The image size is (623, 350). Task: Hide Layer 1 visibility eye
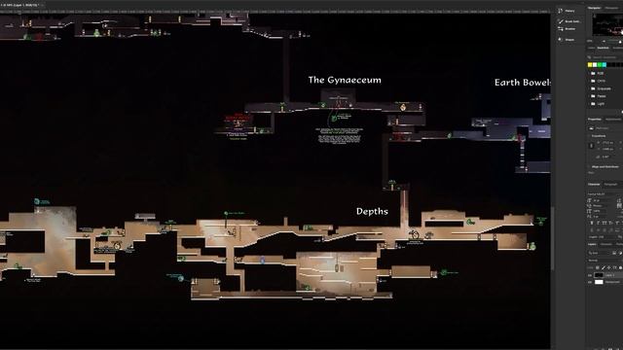tap(589, 275)
